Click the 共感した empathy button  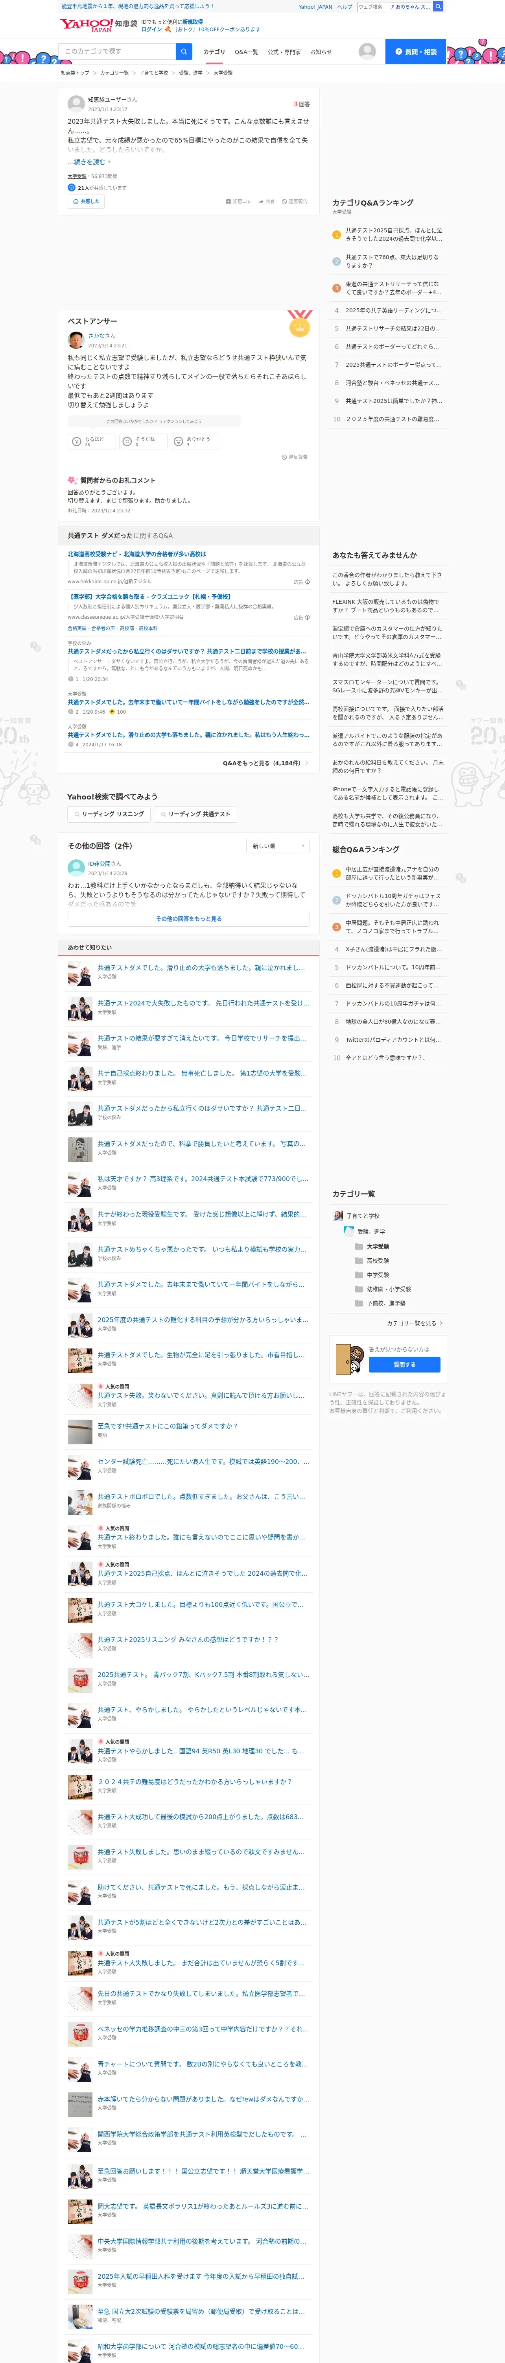(x=87, y=201)
